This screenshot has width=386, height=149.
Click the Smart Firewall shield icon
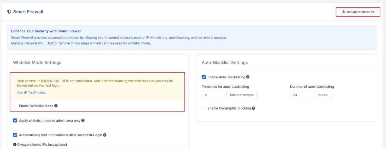coord(9,12)
